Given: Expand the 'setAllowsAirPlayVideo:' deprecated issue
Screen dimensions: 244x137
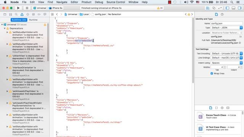Looking at the screenshot, I should 7,91.
